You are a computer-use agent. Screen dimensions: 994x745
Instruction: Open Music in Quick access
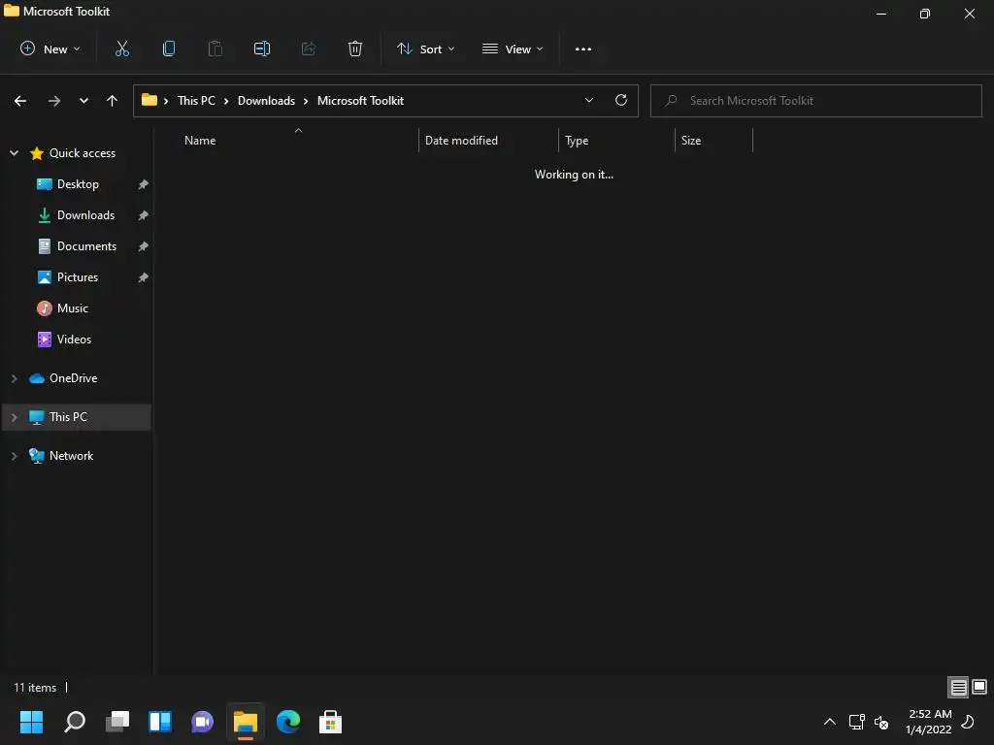[72, 308]
